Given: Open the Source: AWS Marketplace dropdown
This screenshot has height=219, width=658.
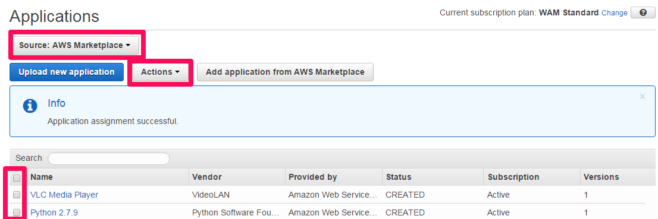Looking at the screenshot, I should (x=74, y=45).
